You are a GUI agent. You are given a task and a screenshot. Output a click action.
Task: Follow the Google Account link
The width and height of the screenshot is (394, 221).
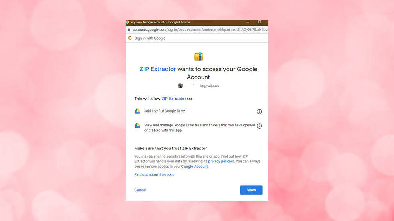click(x=195, y=167)
